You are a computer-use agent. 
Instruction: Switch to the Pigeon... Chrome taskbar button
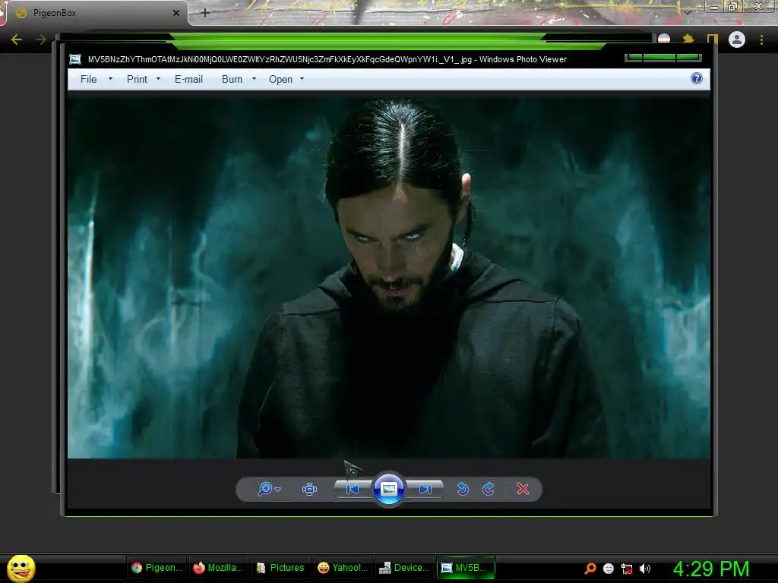[157, 568]
